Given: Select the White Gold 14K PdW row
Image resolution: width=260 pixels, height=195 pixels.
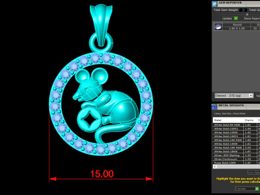Looking at the screenshot, I should [236, 140].
